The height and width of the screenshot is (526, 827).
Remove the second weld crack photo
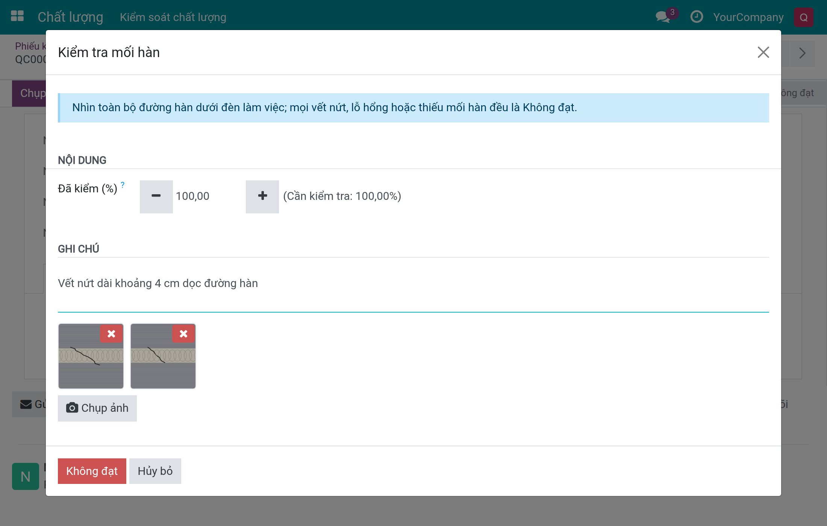(x=183, y=334)
